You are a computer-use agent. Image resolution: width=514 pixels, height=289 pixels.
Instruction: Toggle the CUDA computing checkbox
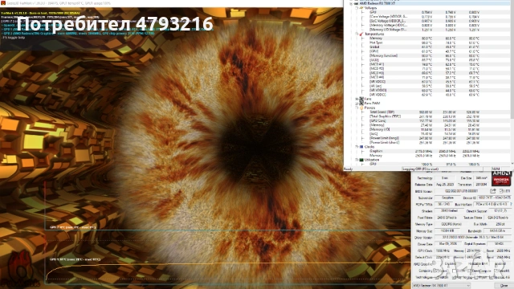click(454, 271)
